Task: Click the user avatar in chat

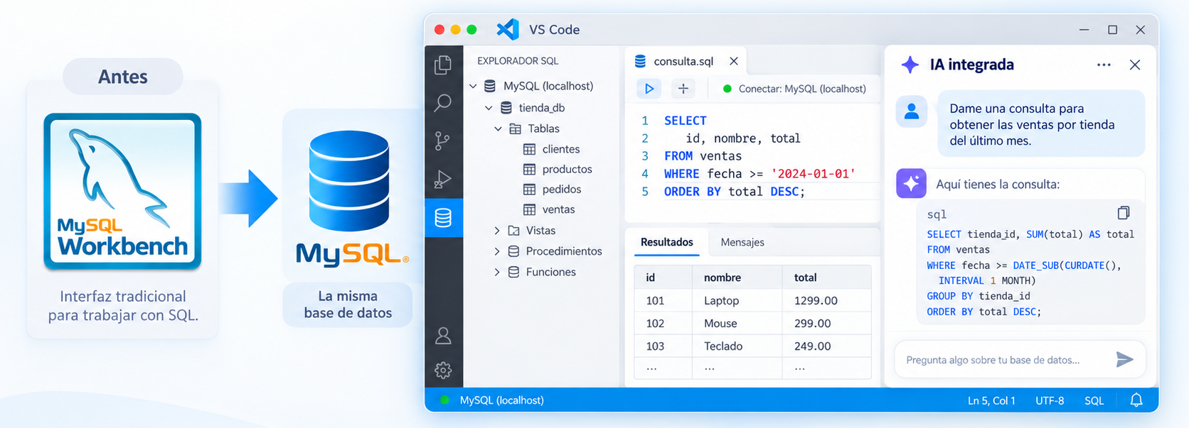Action: 912,111
